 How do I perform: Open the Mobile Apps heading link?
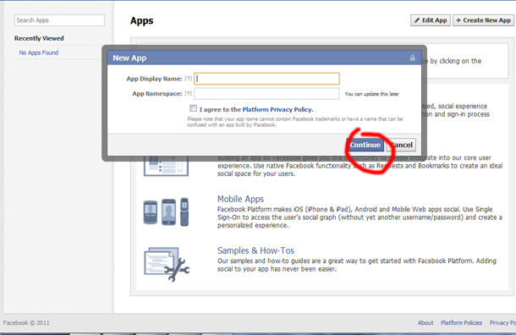(240, 199)
